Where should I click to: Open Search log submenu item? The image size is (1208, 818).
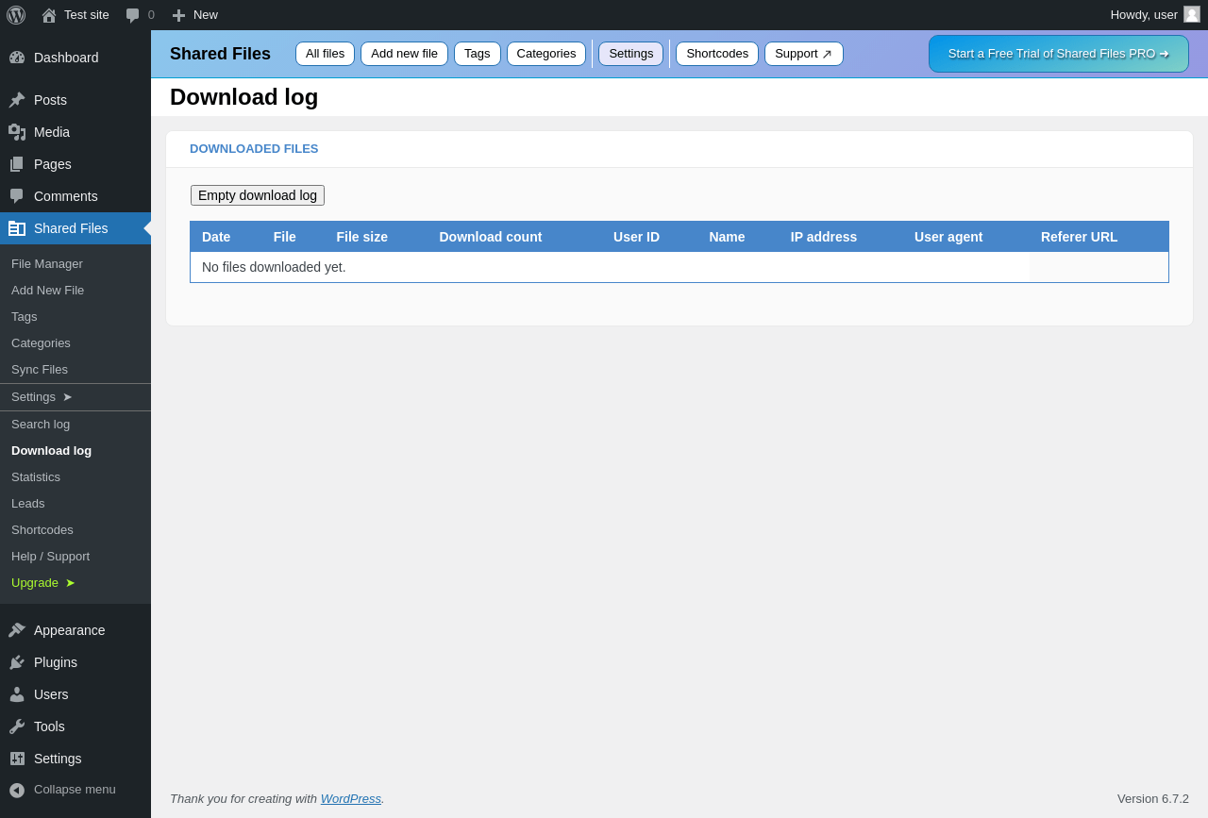pos(41,425)
